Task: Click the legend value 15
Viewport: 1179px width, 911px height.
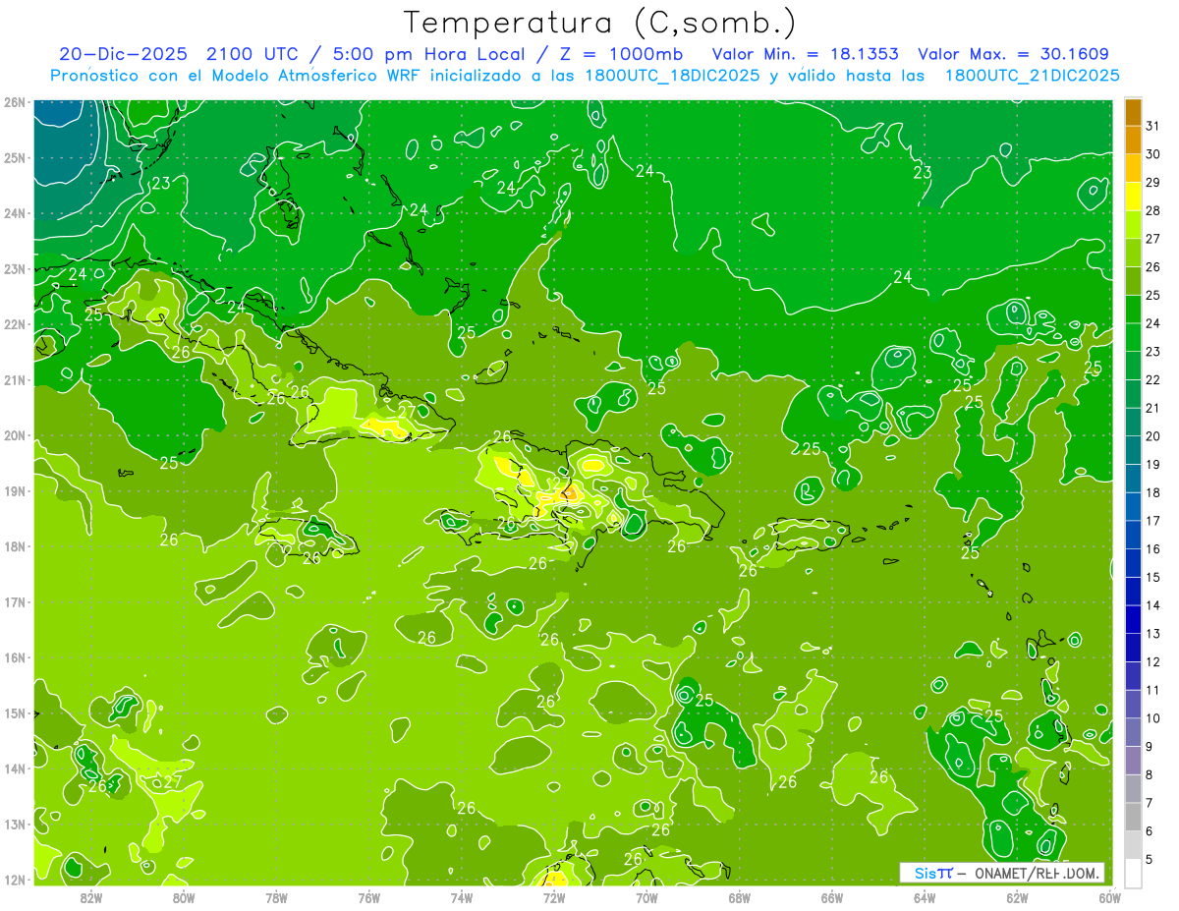Action: pos(1152,577)
